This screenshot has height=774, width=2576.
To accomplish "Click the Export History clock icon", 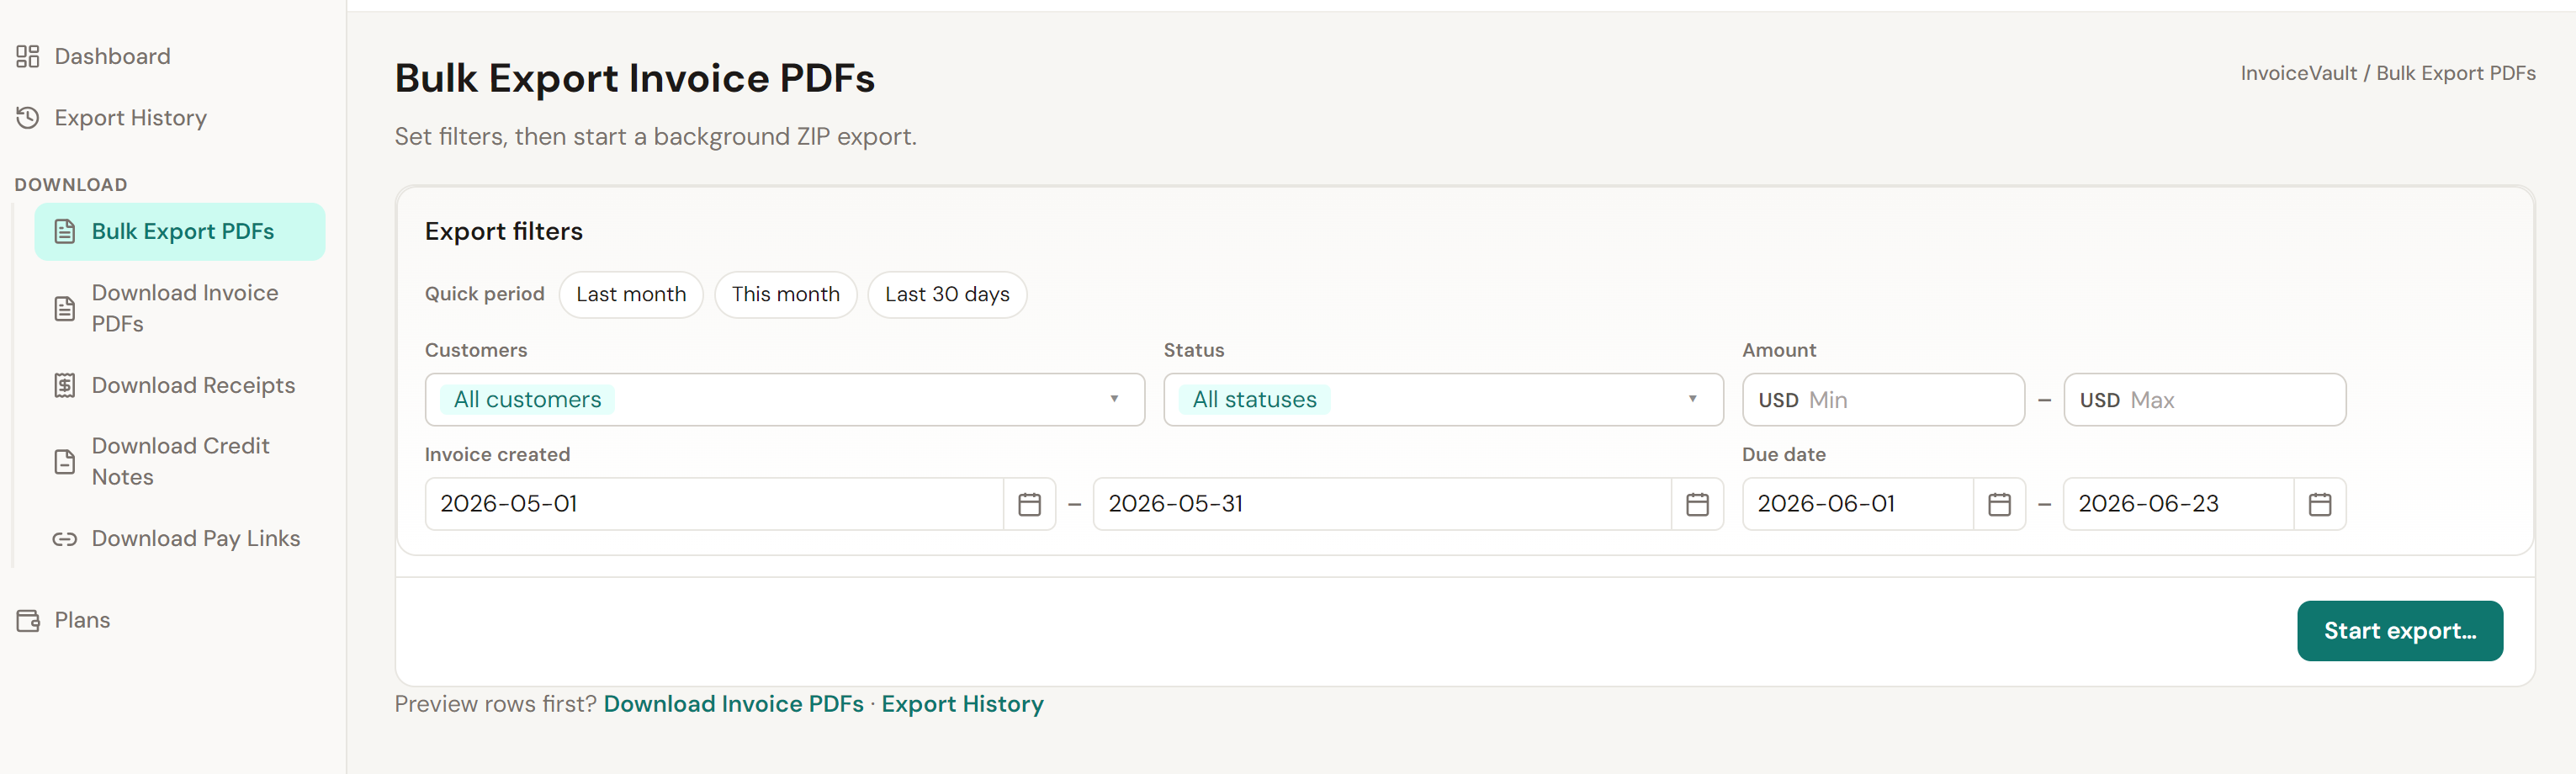I will (x=28, y=118).
